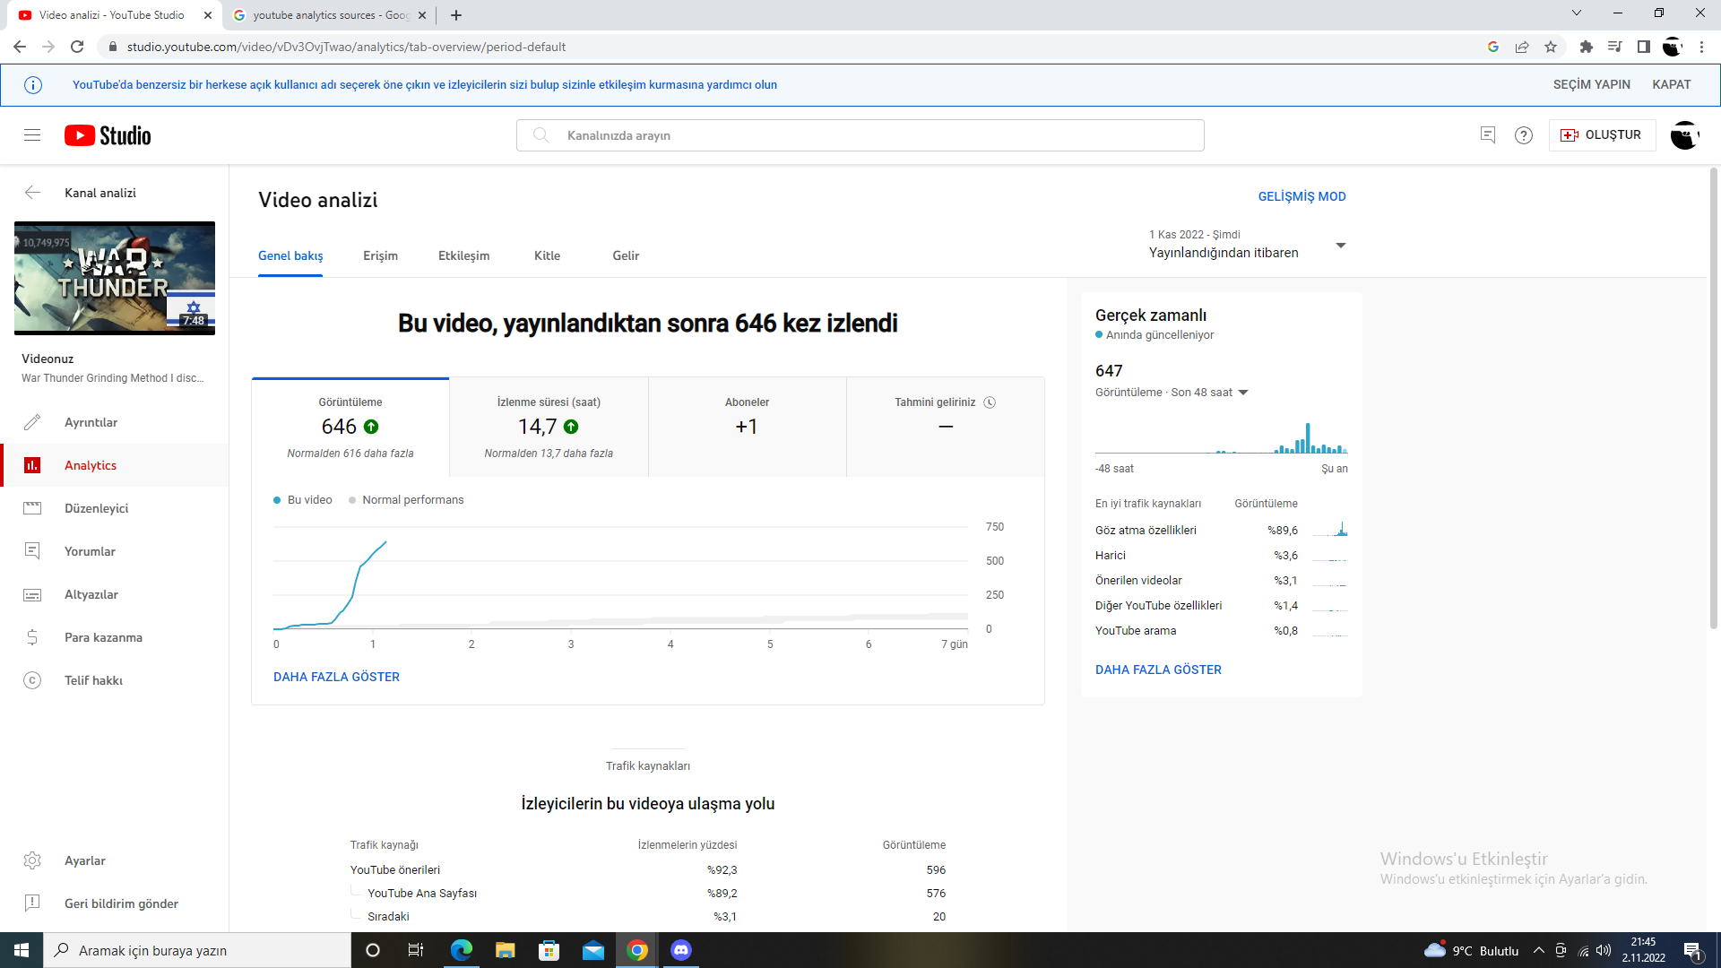The height and width of the screenshot is (968, 1721).
Task: Click SEÇİM YAPIN in the info banner
Action: [x=1591, y=84]
